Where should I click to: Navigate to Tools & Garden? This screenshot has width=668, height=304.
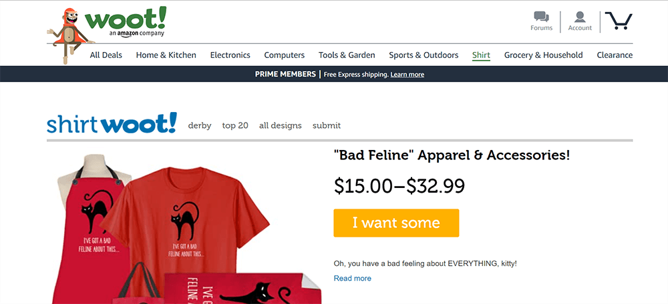347,55
